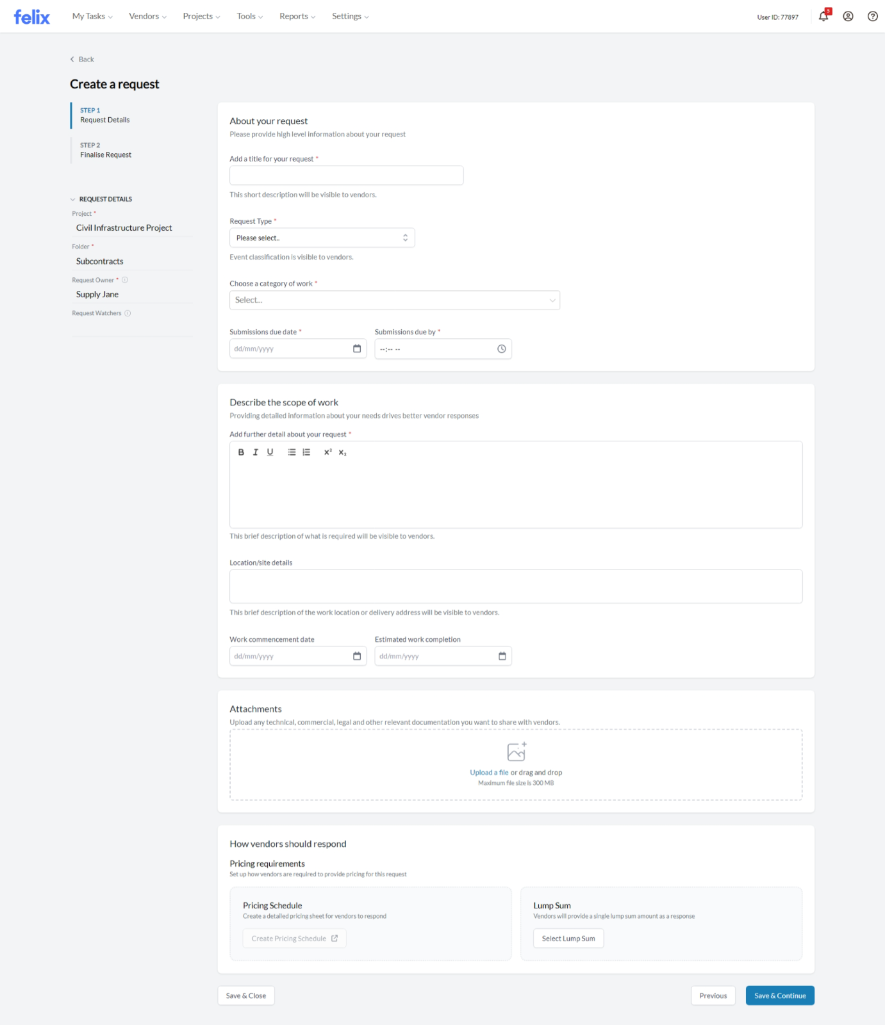
Task: Click the Upload a file link
Action: coord(489,773)
